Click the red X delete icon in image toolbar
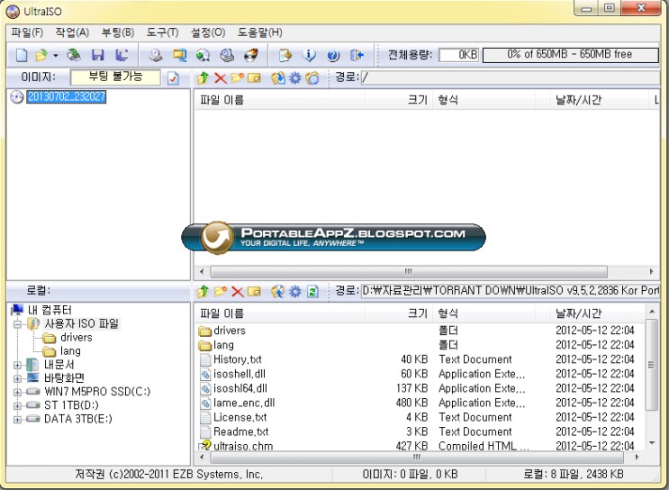This screenshot has height=490, width=669. [x=221, y=78]
